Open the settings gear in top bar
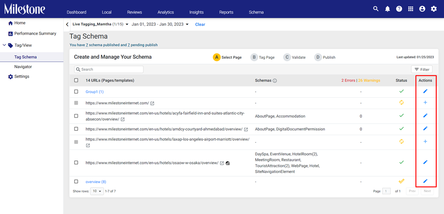The width and height of the screenshot is (444, 214). pos(434,9)
